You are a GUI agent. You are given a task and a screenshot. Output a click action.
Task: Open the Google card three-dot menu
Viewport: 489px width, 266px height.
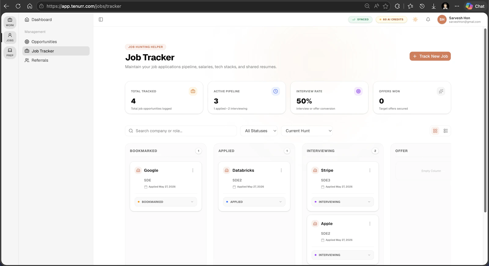pos(193,171)
